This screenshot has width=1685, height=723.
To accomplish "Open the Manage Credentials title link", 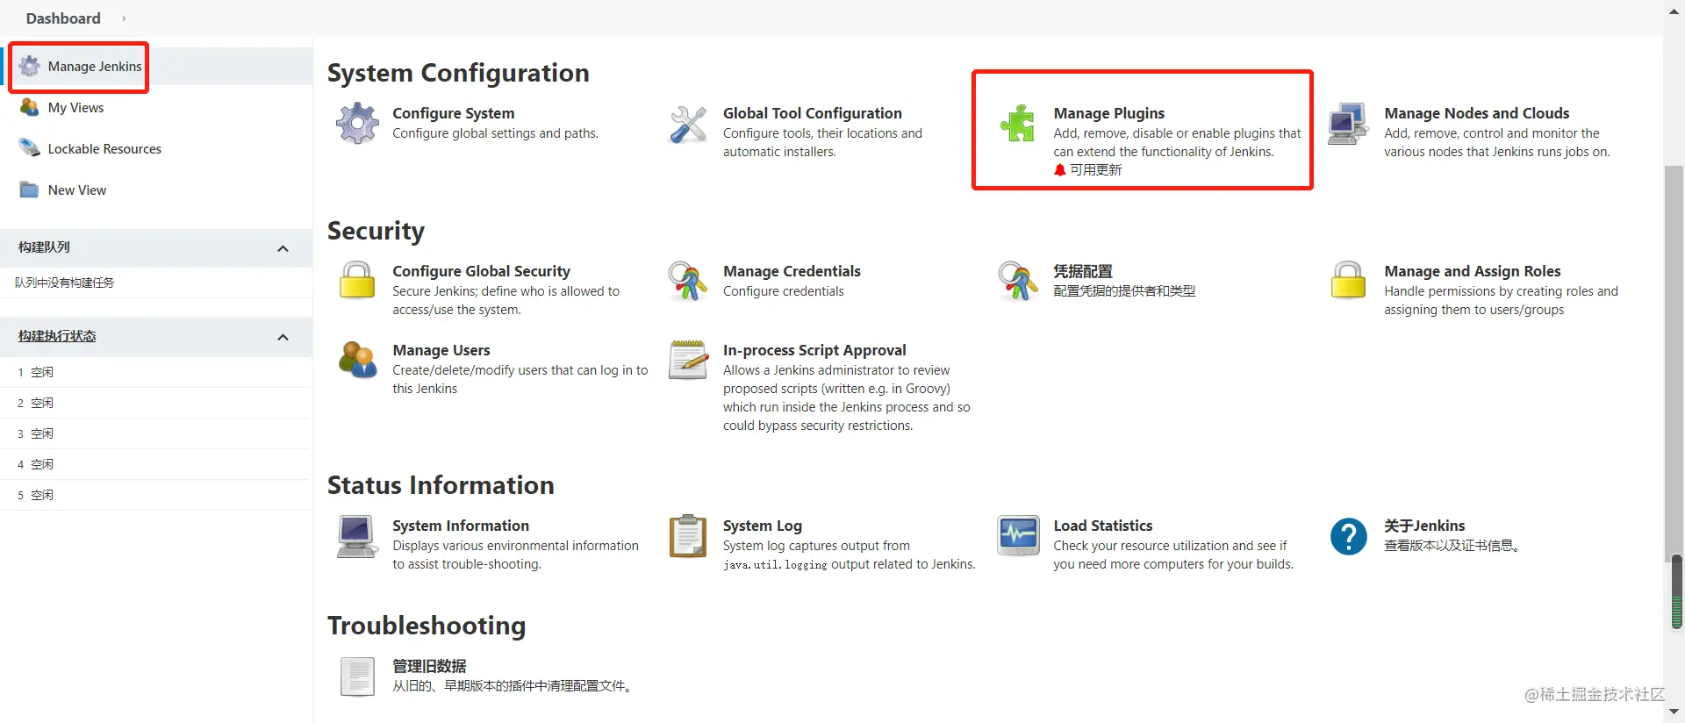I will (x=792, y=271).
